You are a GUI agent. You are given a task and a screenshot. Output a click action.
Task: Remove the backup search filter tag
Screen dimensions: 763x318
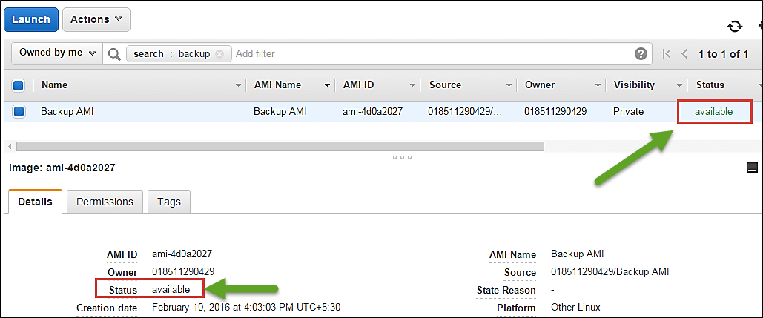click(219, 54)
